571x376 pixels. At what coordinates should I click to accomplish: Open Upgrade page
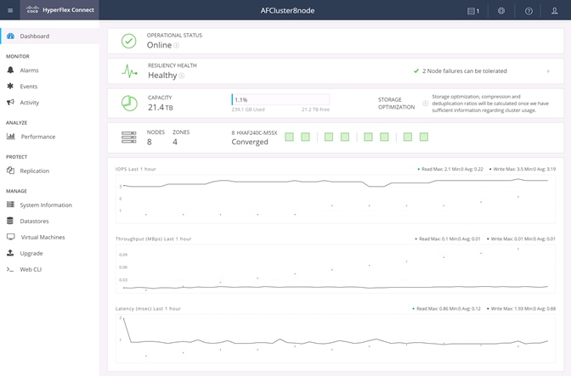pyautogui.click(x=49, y=253)
